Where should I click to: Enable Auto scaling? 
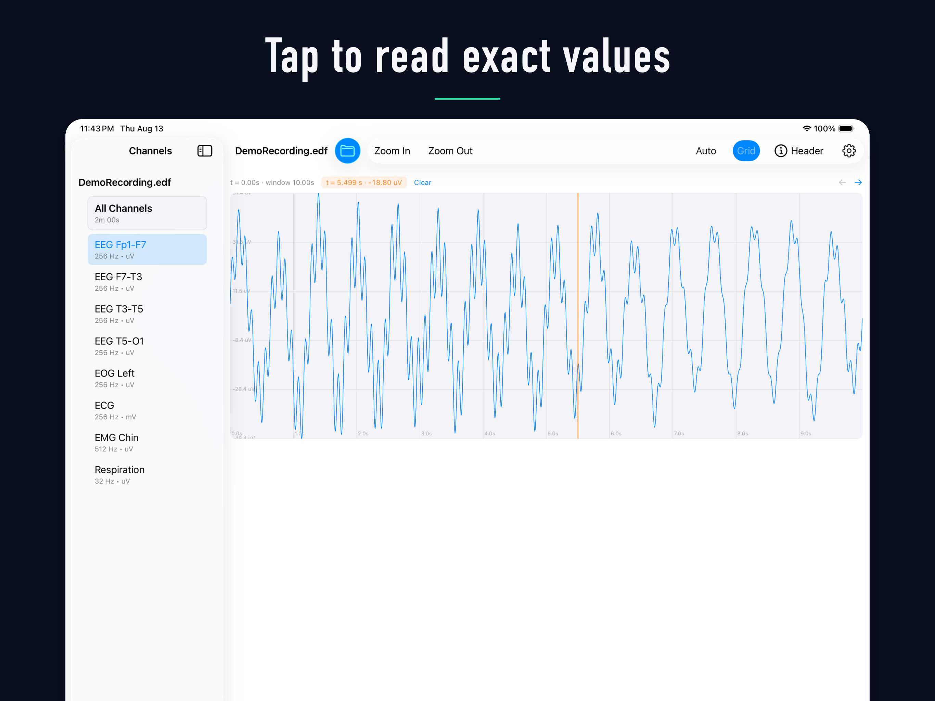(x=706, y=151)
